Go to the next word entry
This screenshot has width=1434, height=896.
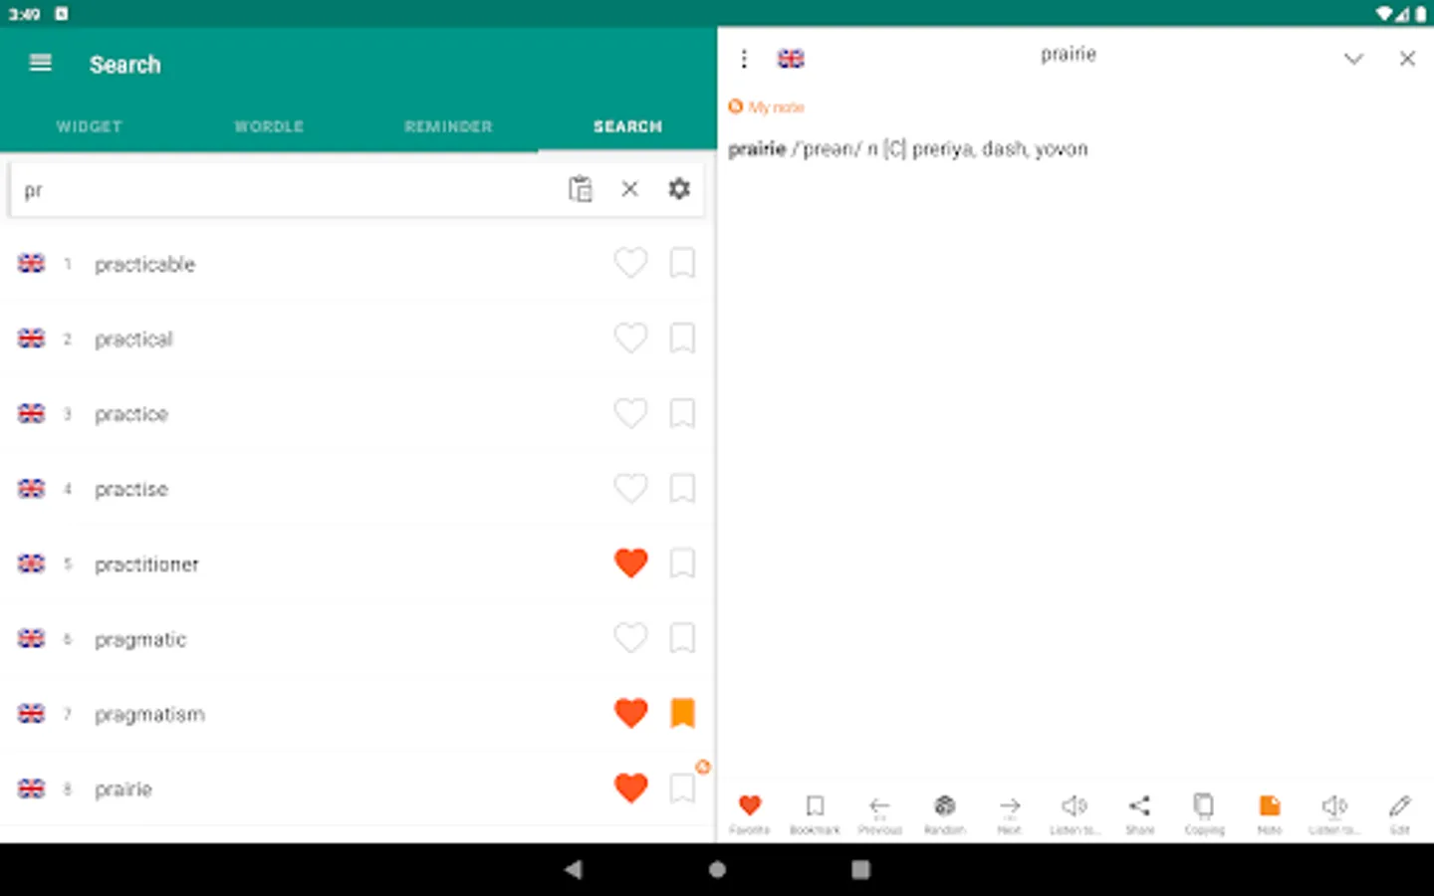click(1010, 812)
